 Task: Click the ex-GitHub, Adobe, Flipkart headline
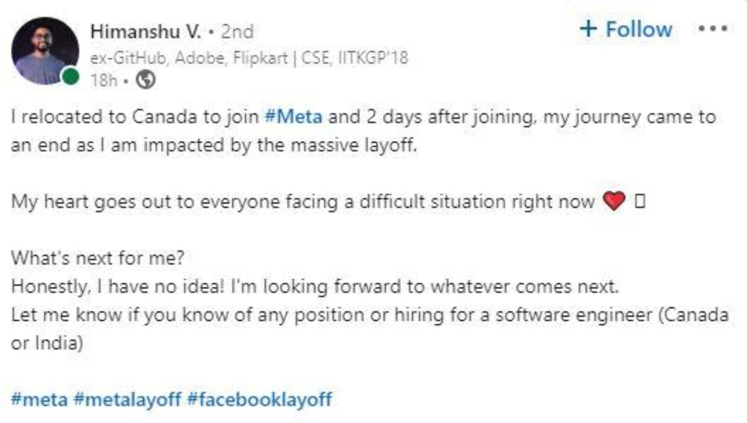(x=249, y=58)
